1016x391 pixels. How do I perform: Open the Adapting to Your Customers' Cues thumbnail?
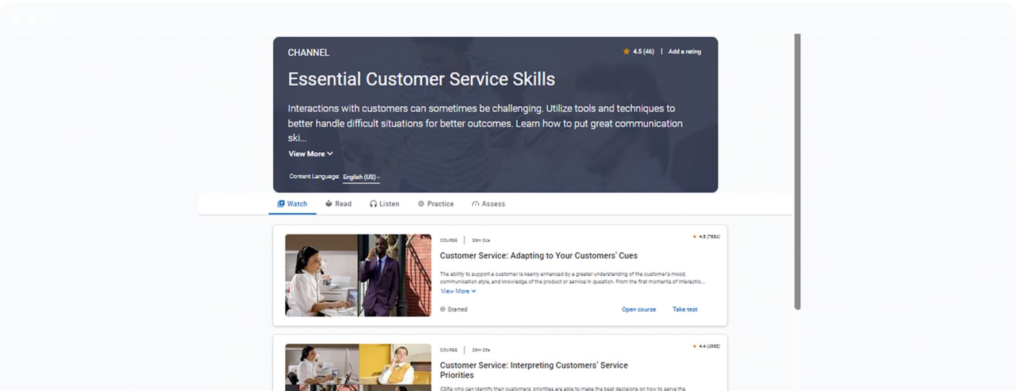click(358, 275)
